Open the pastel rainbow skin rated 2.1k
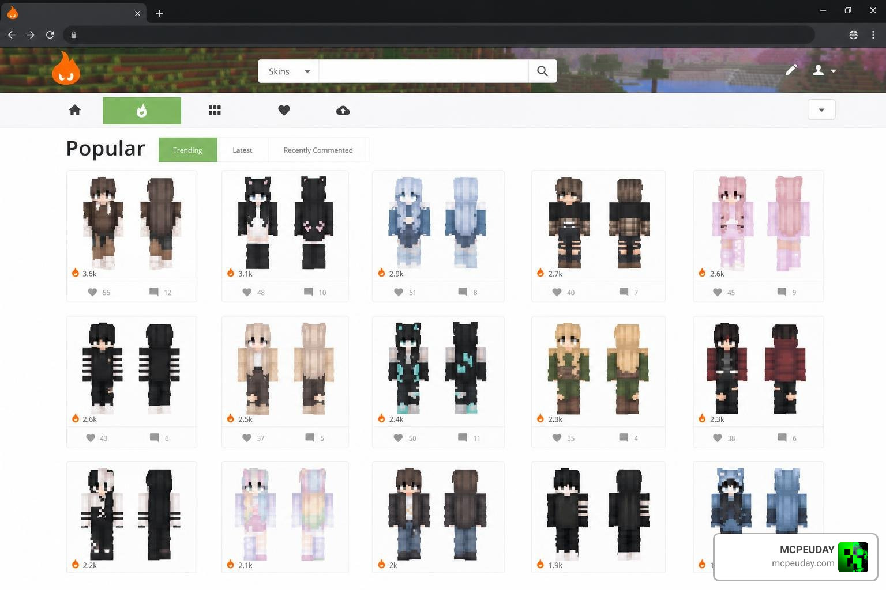Viewport: 886px width, 590px height. tap(285, 516)
